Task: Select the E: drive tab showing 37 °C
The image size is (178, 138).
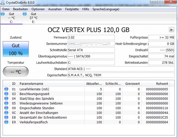Action: tap(34, 18)
